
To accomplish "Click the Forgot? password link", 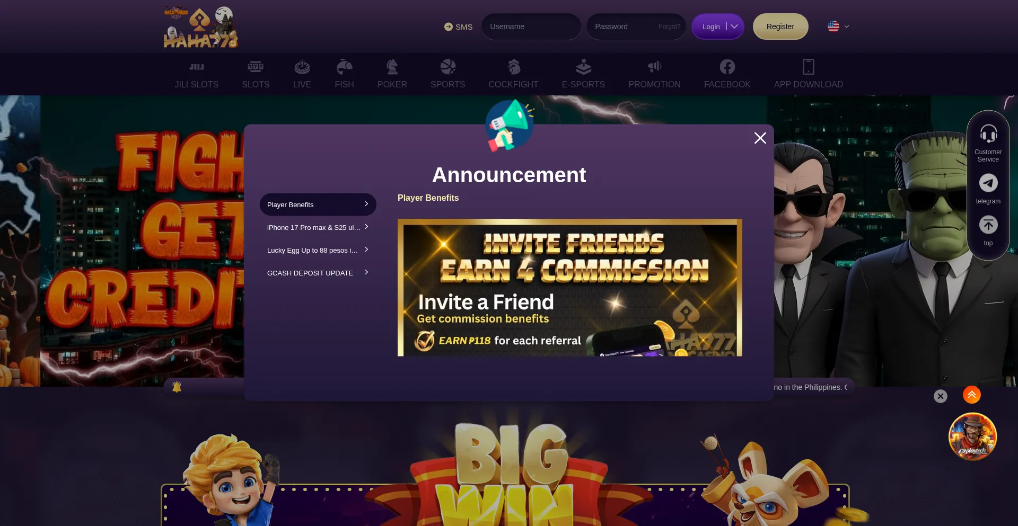I will (669, 26).
